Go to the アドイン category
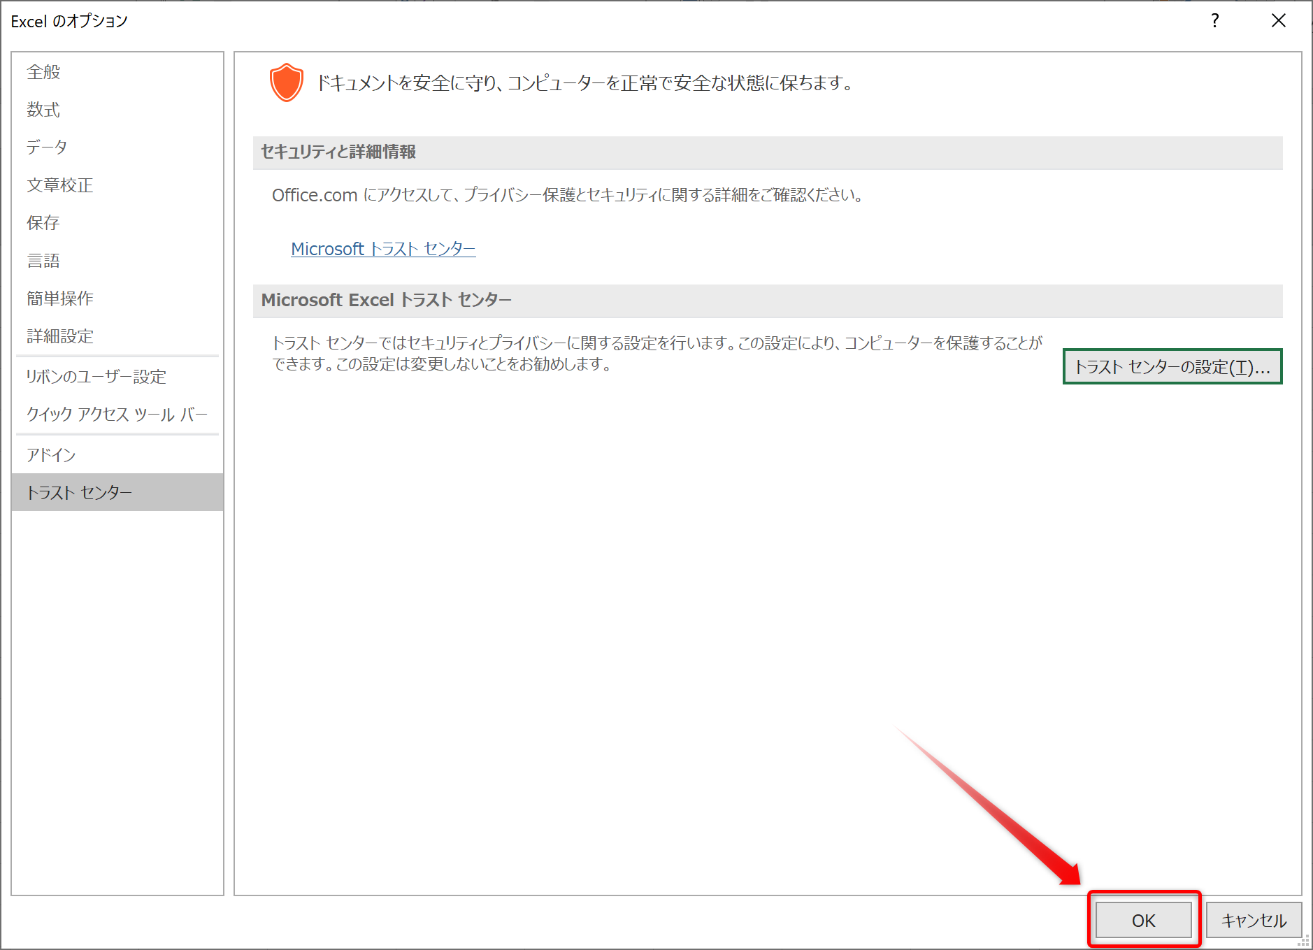 pos(117,455)
